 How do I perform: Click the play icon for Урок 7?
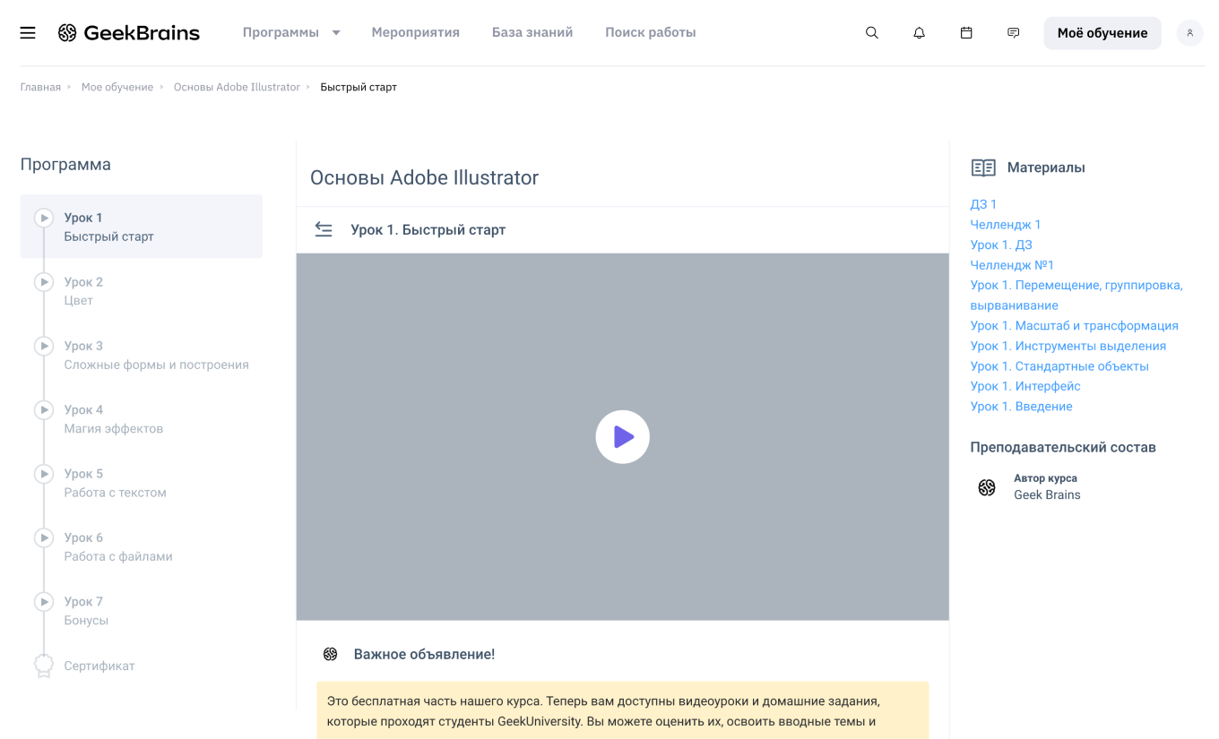click(x=44, y=601)
